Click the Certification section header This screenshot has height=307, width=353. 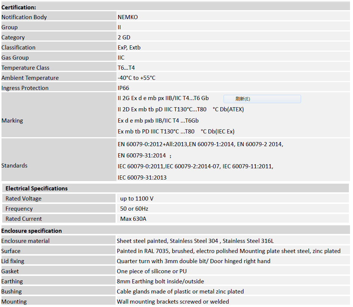tap(19, 7)
